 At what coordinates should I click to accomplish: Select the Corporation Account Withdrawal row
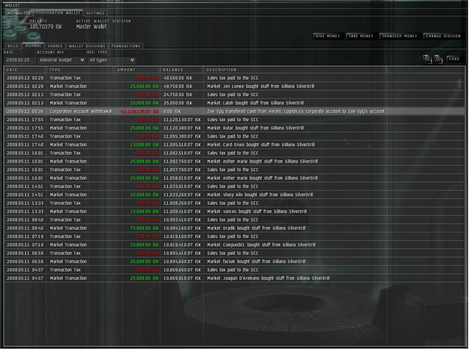pos(234,111)
